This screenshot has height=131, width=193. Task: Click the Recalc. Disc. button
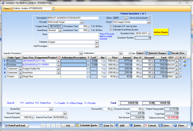click(177, 53)
